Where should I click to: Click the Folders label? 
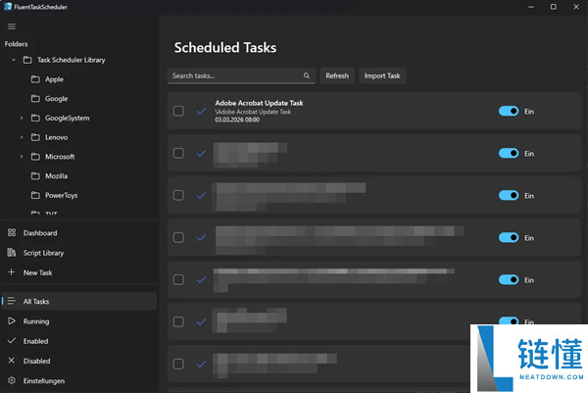(16, 44)
